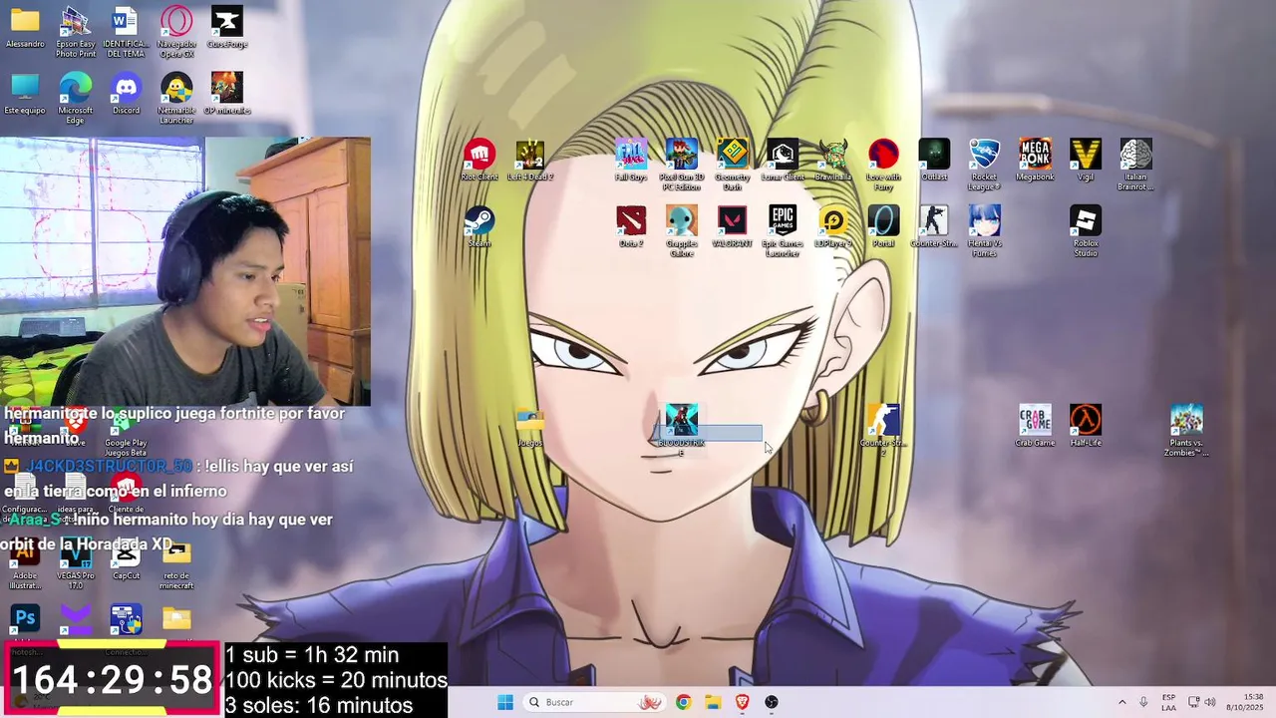Click the Netmarble Launcher shortcut
This screenshot has height=718, width=1276.
click(x=176, y=99)
